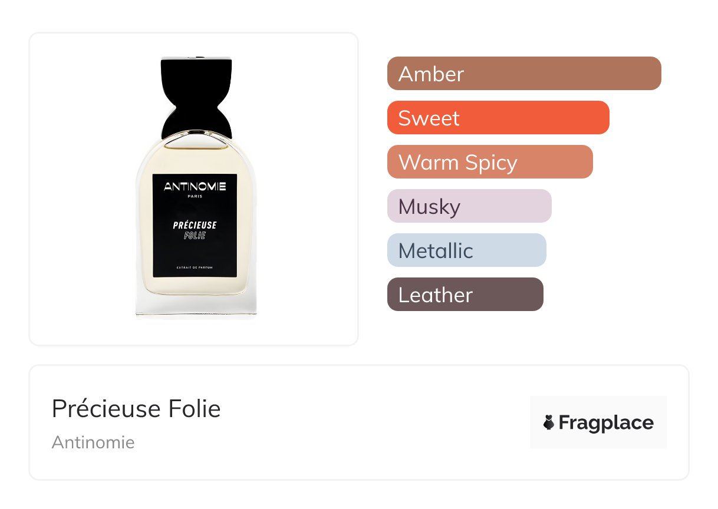This screenshot has width=718, height=509.
Task: Click the Extrait de Parfum label text
Action: (x=195, y=269)
